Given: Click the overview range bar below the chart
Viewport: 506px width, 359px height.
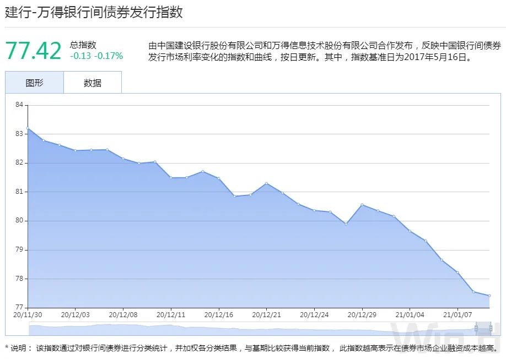Looking at the screenshot, I should click(x=260, y=329).
